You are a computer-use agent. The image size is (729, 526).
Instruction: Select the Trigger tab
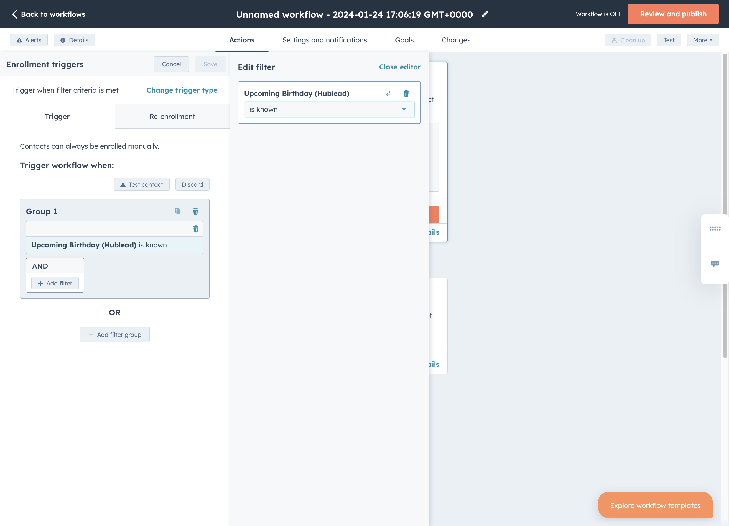[57, 117]
